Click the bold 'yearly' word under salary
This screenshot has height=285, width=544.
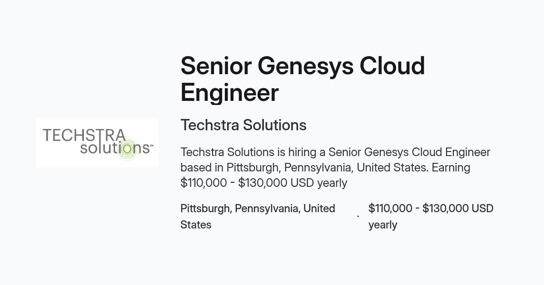(x=383, y=225)
